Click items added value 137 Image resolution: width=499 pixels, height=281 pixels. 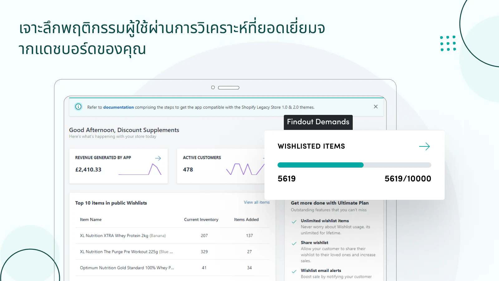pos(249,236)
